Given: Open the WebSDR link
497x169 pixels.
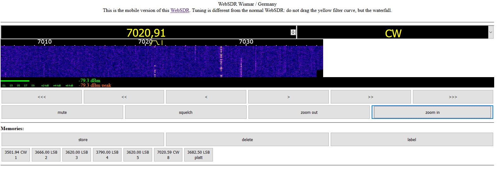Looking at the screenshot, I should click(x=180, y=10).
